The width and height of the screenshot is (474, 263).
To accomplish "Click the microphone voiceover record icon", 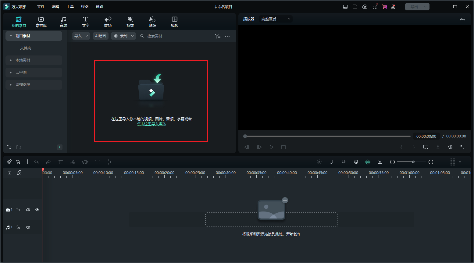I will click(x=344, y=162).
